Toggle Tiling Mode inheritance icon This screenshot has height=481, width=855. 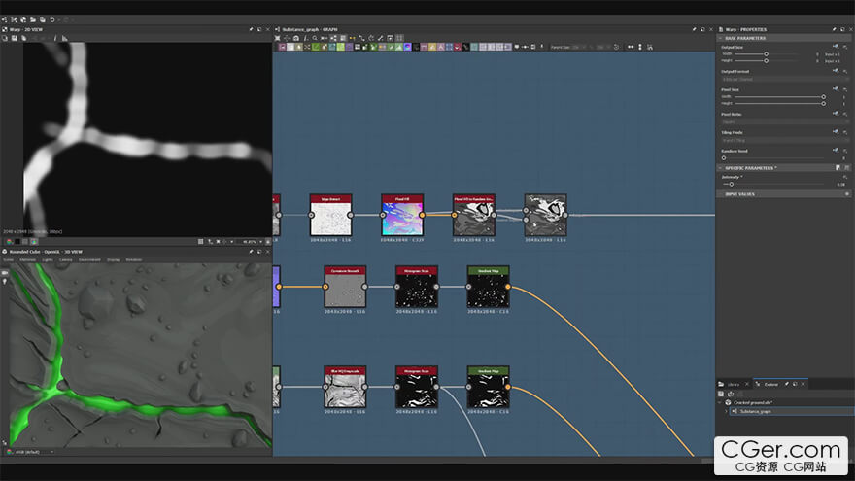(x=835, y=132)
